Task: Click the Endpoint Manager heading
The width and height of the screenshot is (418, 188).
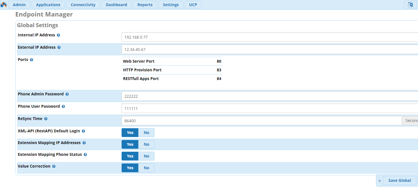Action: (44, 15)
